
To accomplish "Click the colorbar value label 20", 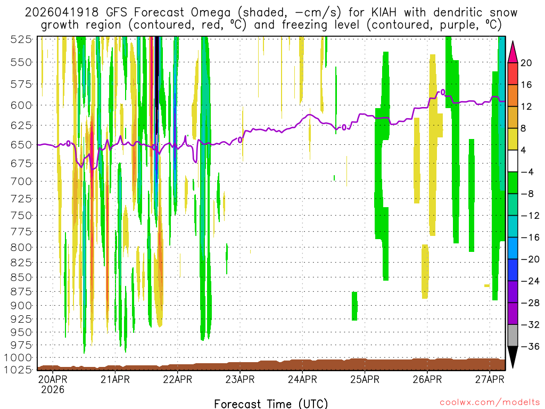I will (x=526, y=63).
